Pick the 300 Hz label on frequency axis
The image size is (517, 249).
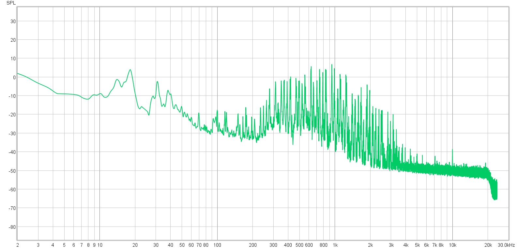tap(273, 245)
